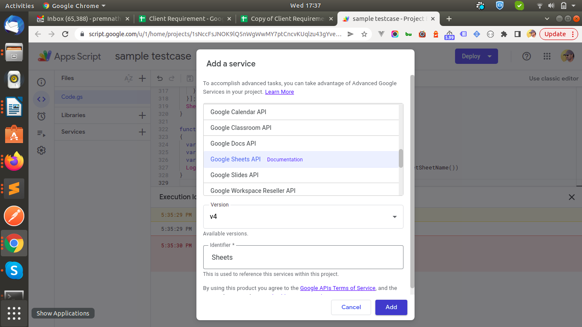The height and width of the screenshot is (327, 582).
Task: Open Code.gs in the Files list
Action: [103, 97]
